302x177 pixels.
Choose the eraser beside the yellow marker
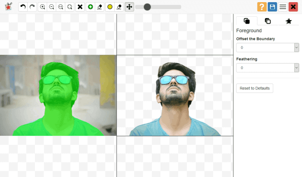pos(119,7)
